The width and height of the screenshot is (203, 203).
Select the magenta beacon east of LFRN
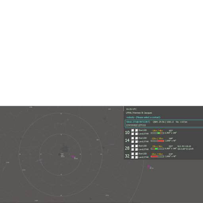(73, 157)
